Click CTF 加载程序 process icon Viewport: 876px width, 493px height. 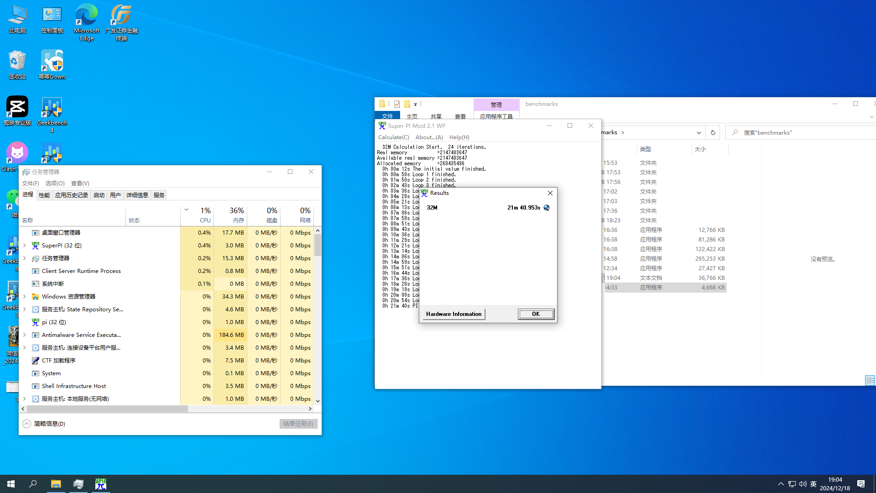pyautogui.click(x=35, y=360)
